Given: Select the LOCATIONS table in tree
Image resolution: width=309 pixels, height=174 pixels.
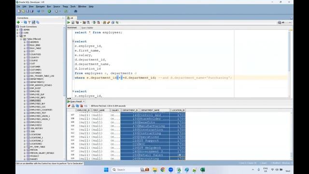Looking at the screenshot, I should coord(35,134).
